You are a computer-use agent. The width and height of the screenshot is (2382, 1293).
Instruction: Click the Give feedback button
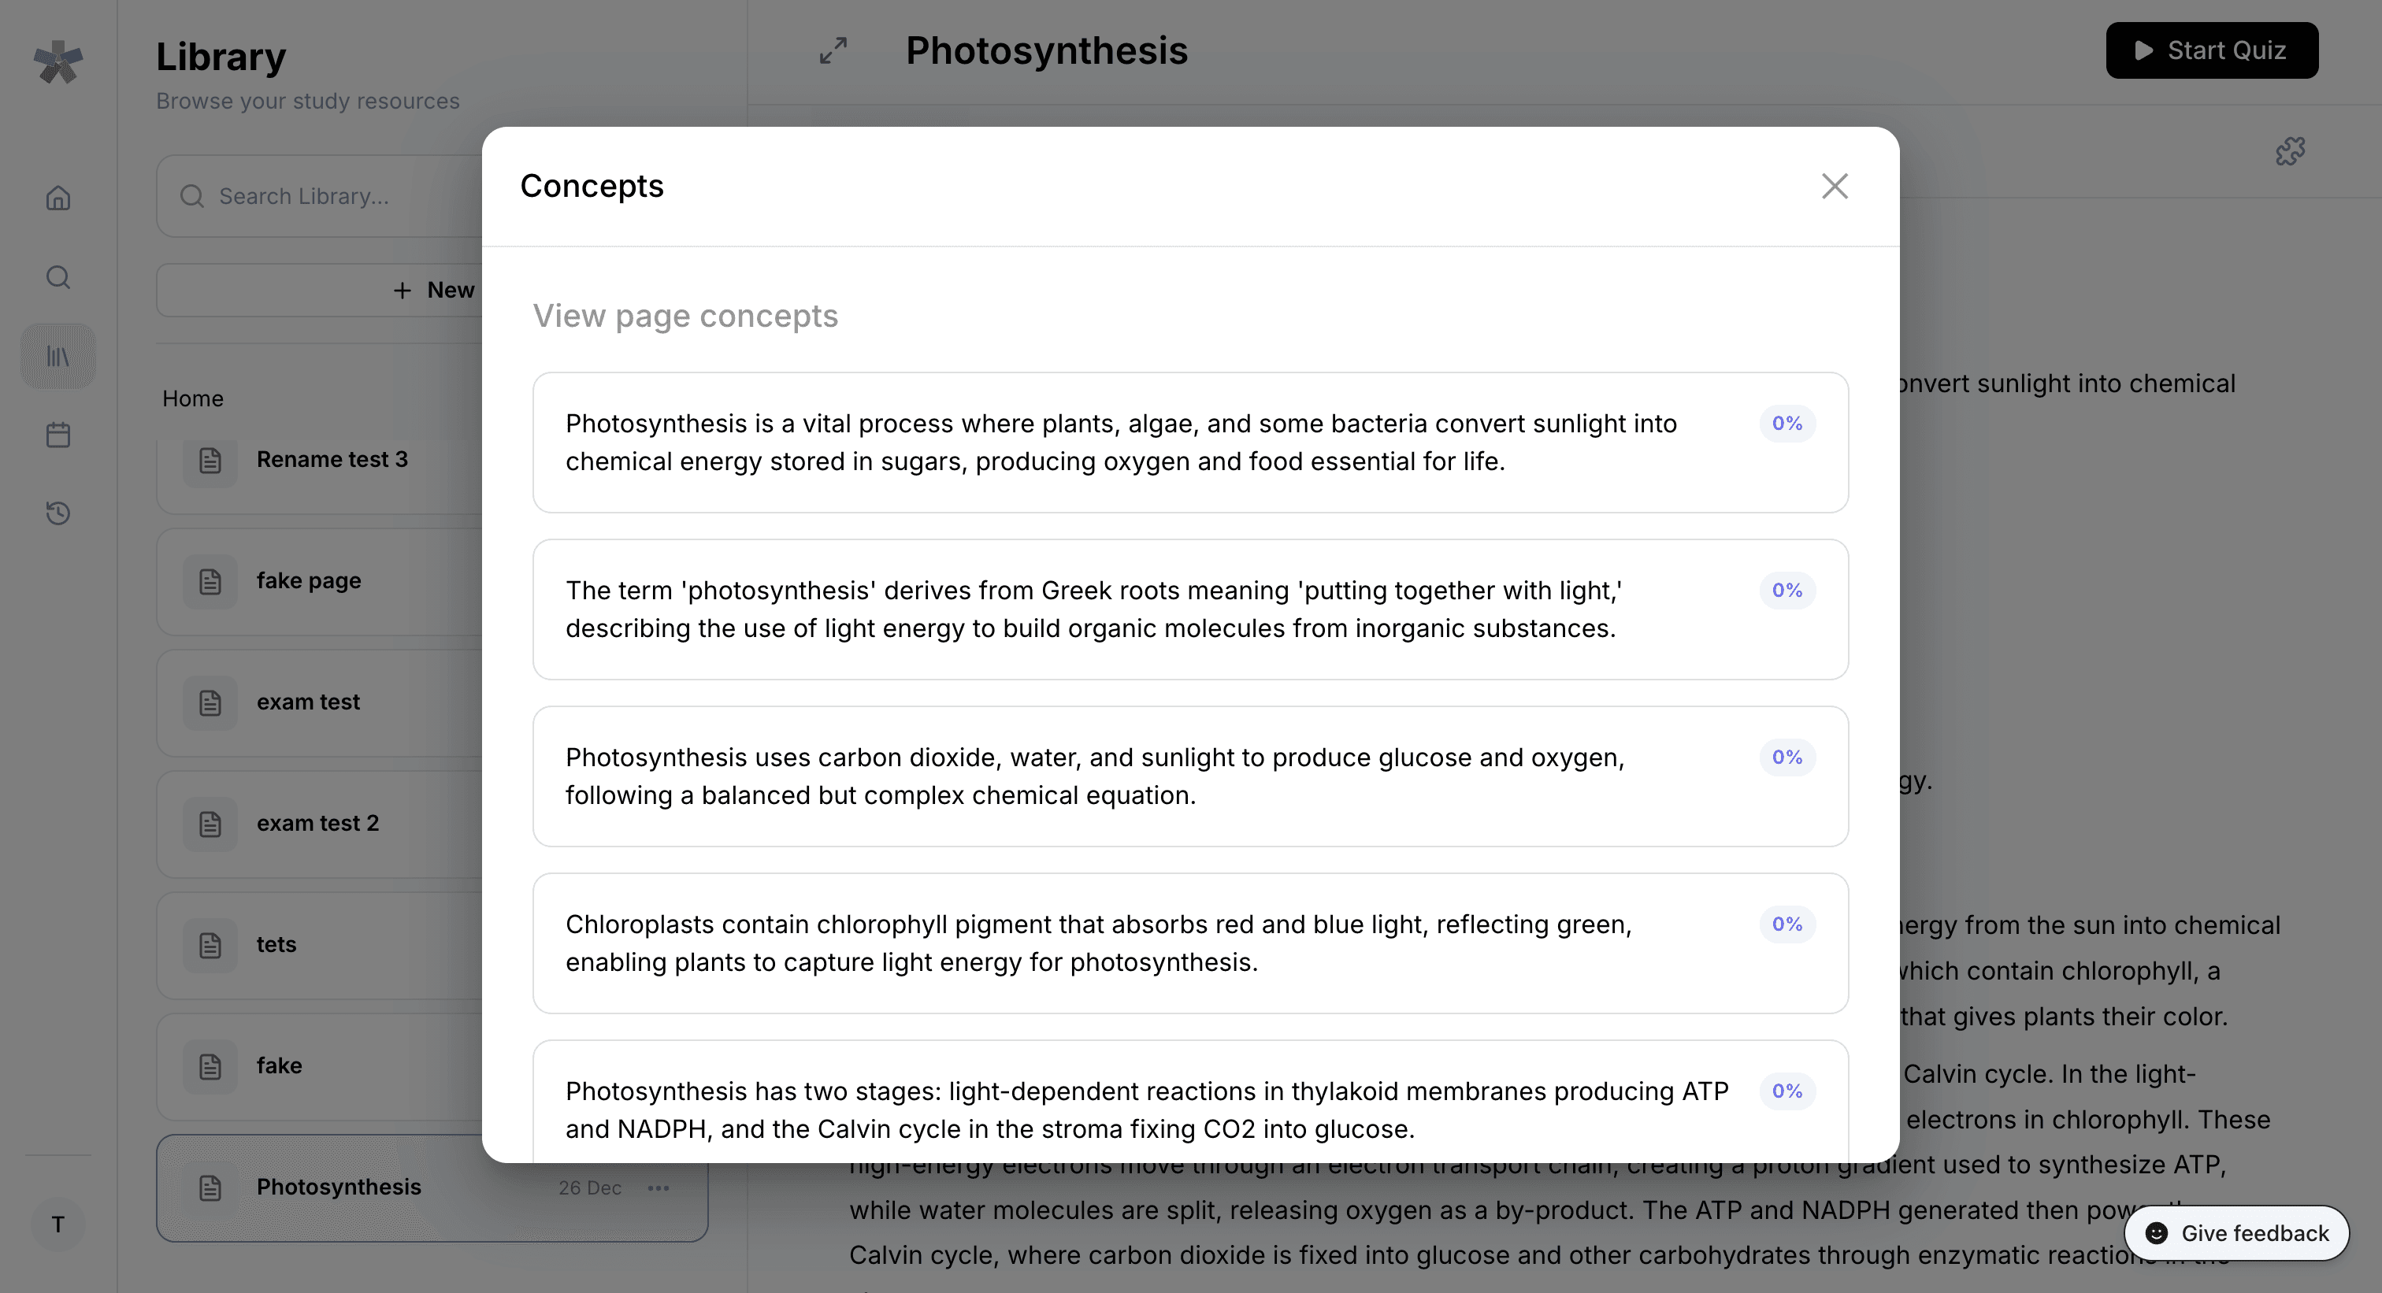pos(2236,1233)
